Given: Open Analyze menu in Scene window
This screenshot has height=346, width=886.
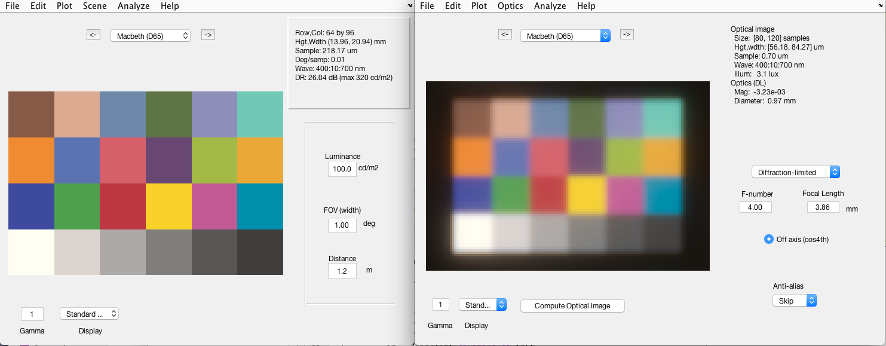Looking at the screenshot, I should pos(134,6).
